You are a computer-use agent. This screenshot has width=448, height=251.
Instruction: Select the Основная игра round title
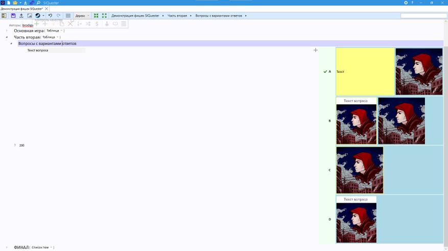click(29, 31)
